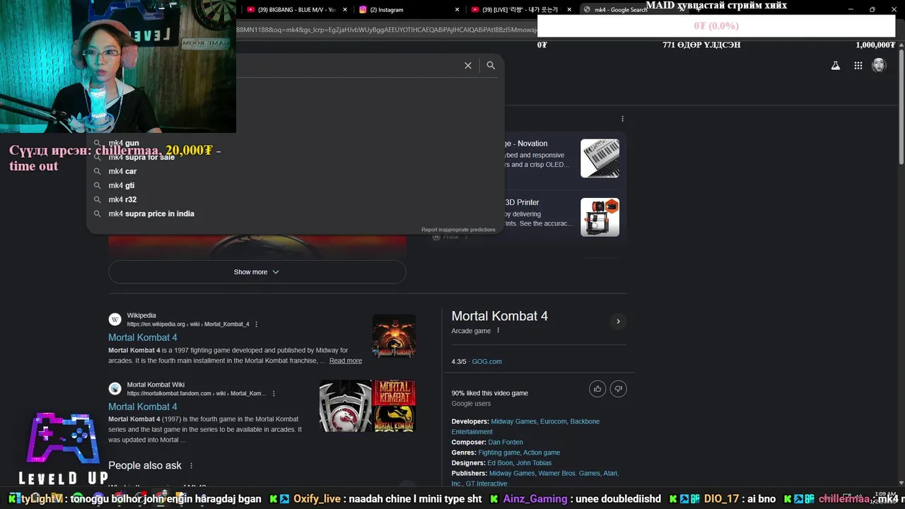Click Read more on the Wikipedia snippet
The image size is (905, 509).
coord(345,361)
